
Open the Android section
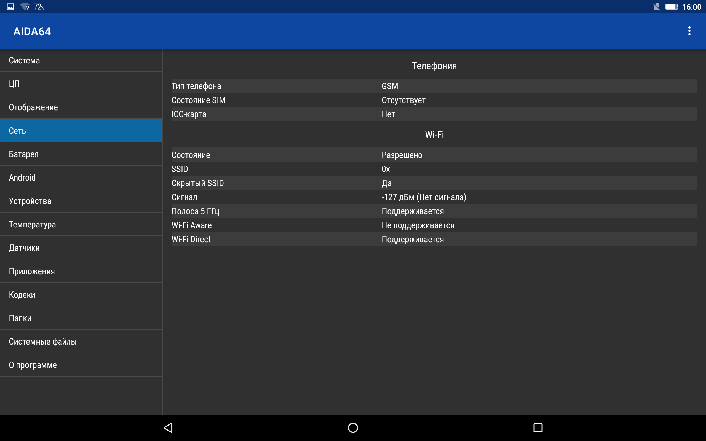(x=81, y=177)
